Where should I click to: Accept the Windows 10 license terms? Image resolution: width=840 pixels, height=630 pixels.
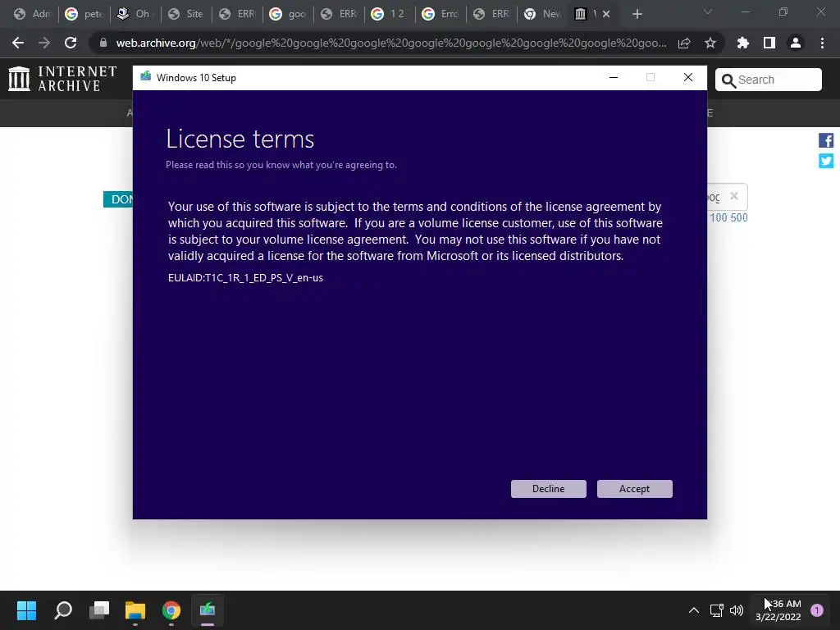point(634,489)
